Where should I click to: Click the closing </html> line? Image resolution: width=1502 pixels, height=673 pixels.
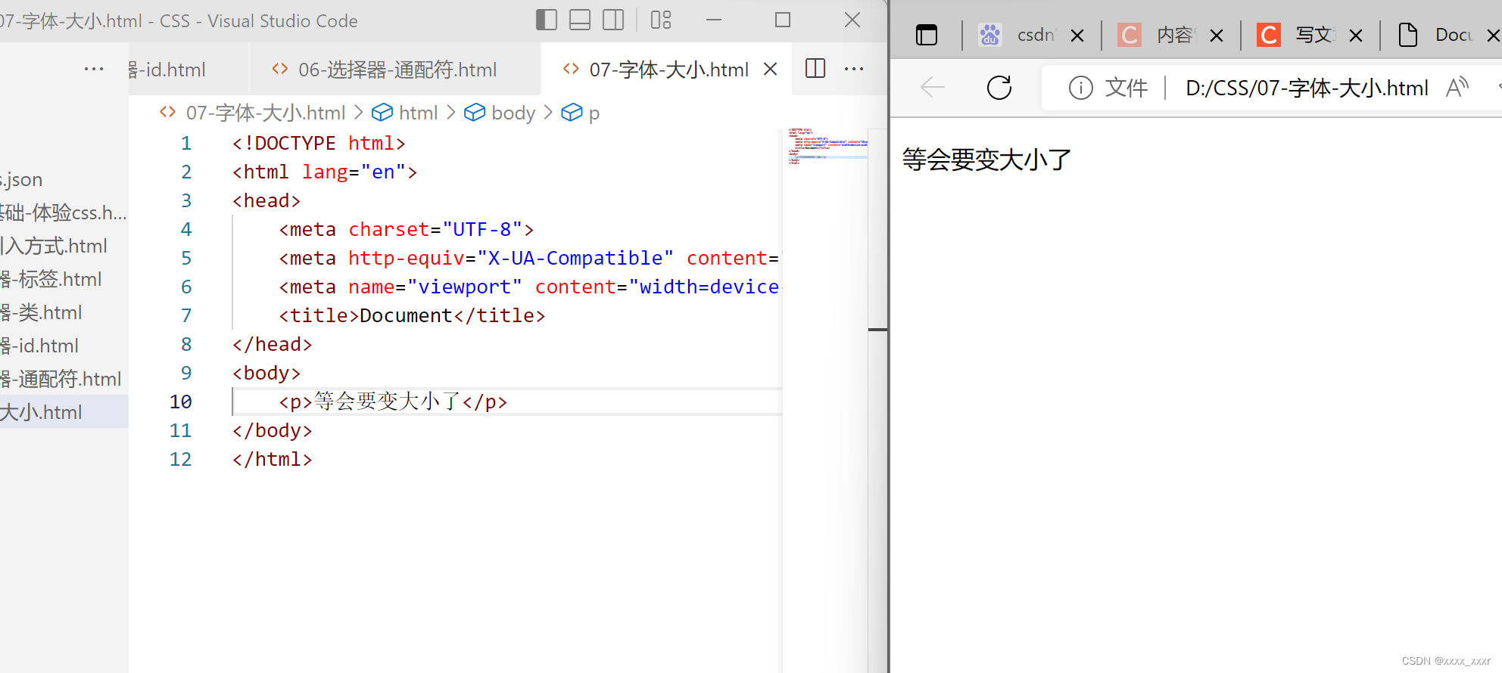(272, 459)
